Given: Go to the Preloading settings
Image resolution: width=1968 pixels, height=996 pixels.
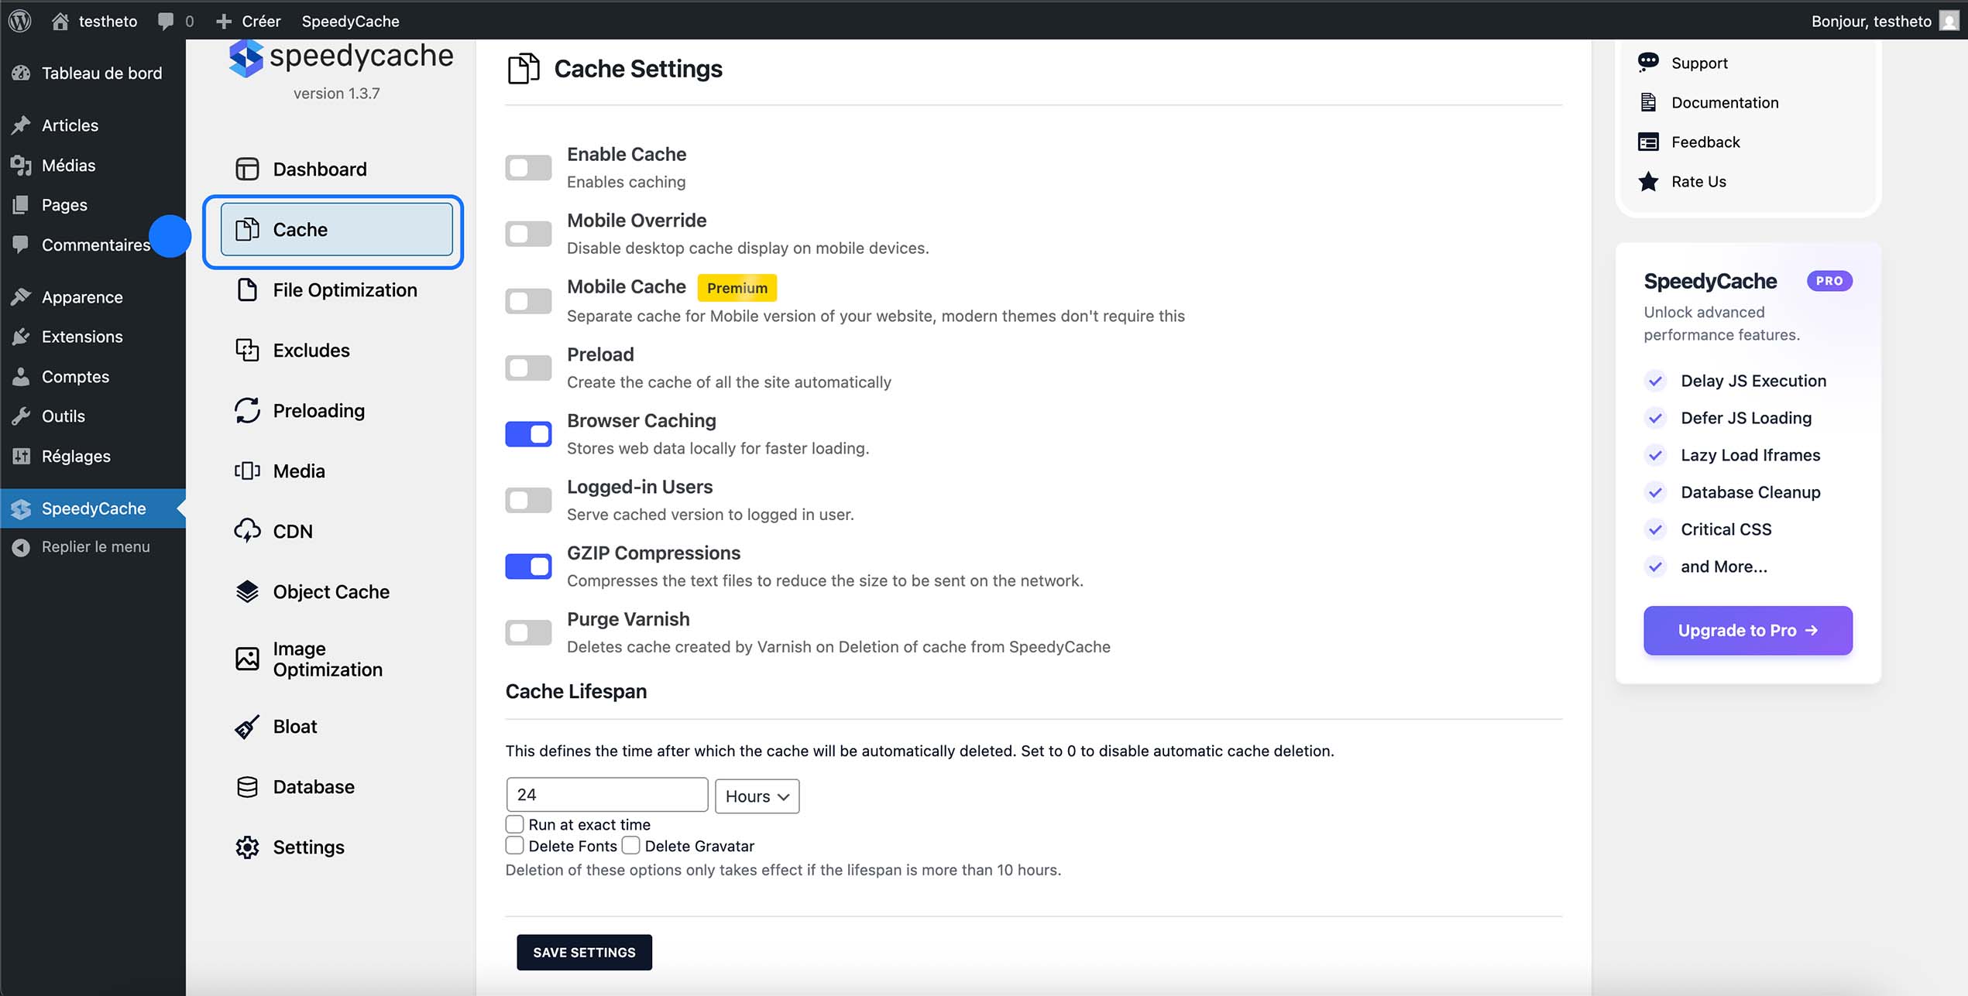Looking at the screenshot, I should [318, 410].
